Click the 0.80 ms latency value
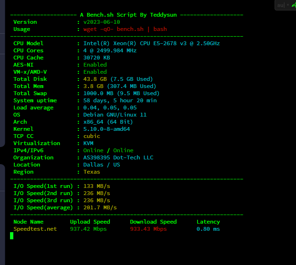This screenshot has height=265, width=296. [208, 229]
